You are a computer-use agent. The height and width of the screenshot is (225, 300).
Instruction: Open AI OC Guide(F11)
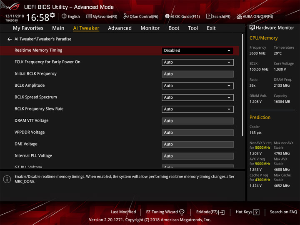tap(182, 16)
